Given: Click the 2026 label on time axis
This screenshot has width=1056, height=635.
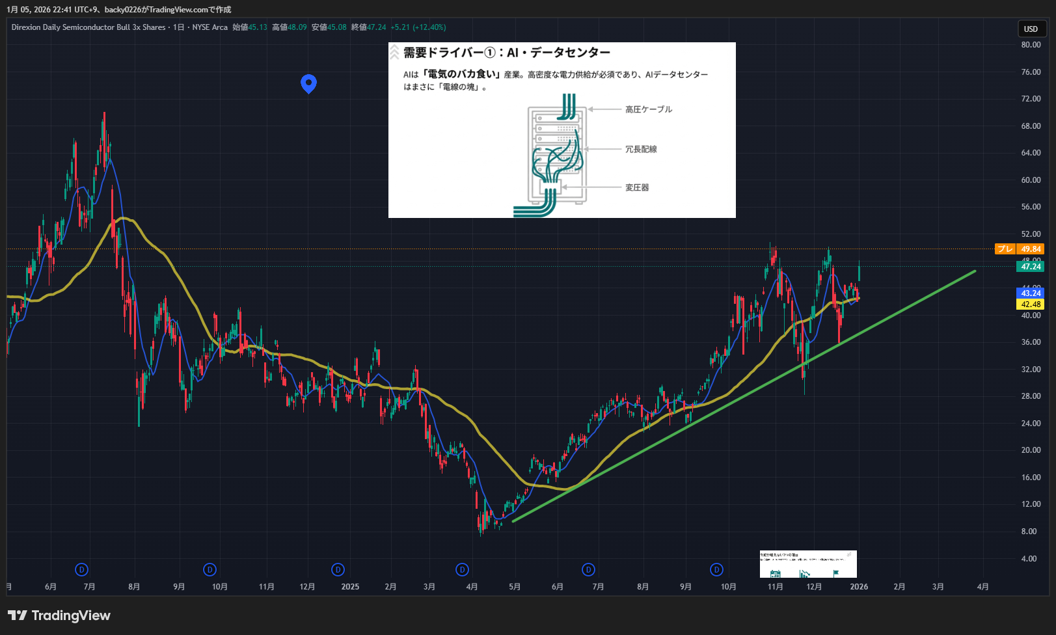Looking at the screenshot, I should pos(859,587).
